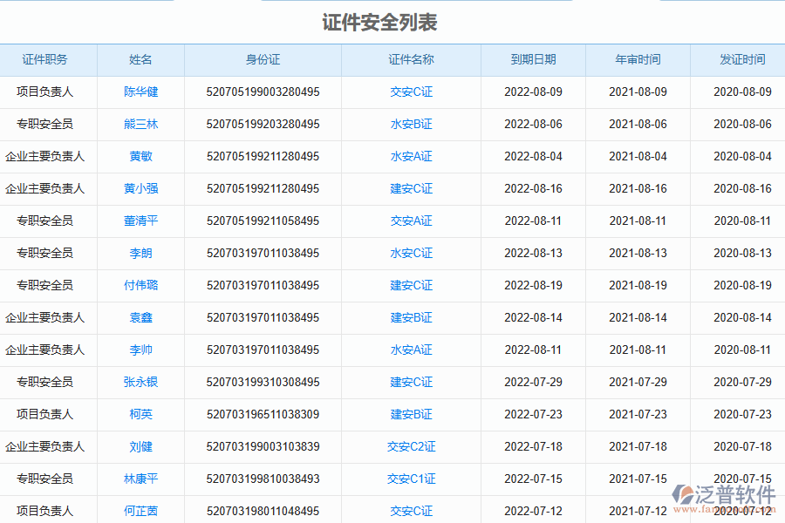Open 建安C证 belonging to 黄小强
The width and height of the screenshot is (785, 523).
coord(410,188)
